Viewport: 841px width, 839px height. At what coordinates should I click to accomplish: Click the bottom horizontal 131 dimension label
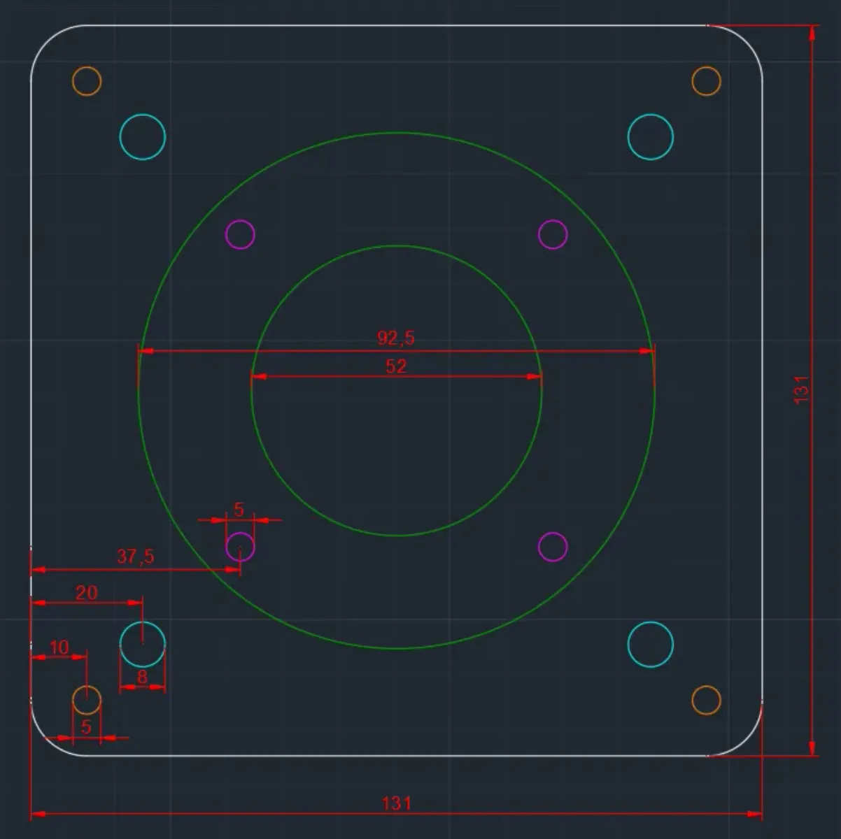tap(397, 803)
